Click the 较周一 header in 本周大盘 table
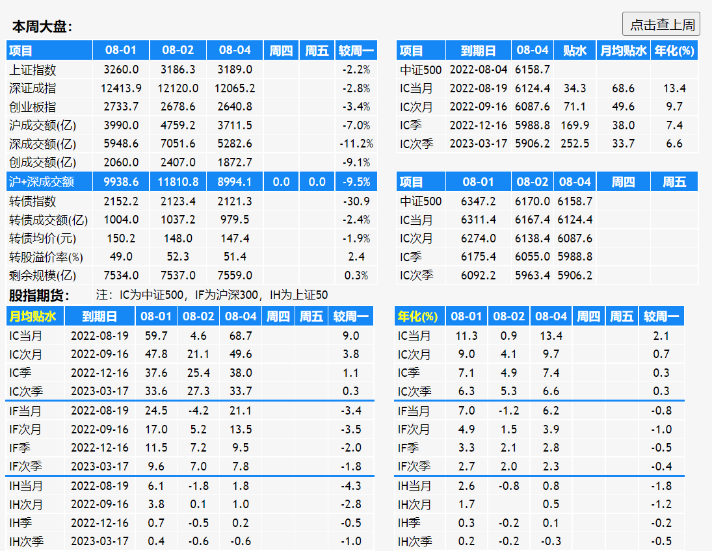This screenshot has width=712, height=551. tap(356, 51)
